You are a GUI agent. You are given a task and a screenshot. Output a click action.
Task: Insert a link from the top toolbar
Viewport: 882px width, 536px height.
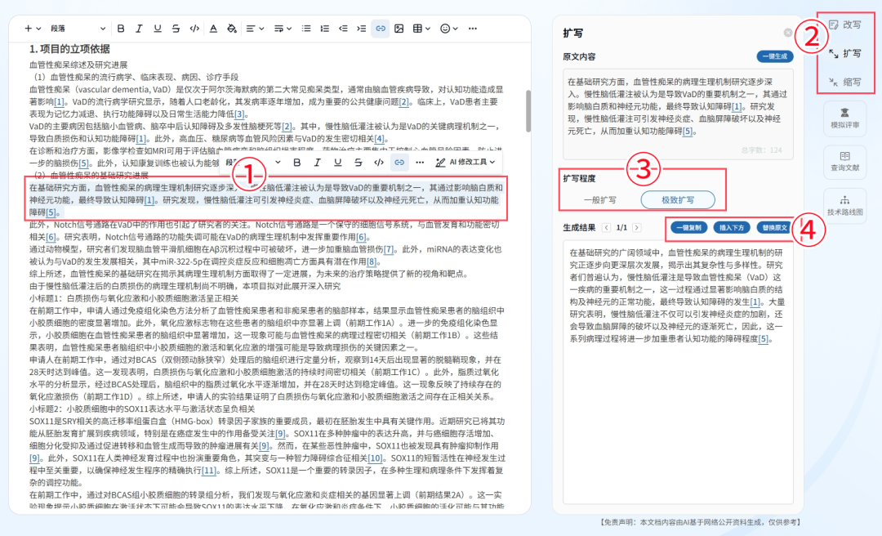(x=381, y=29)
